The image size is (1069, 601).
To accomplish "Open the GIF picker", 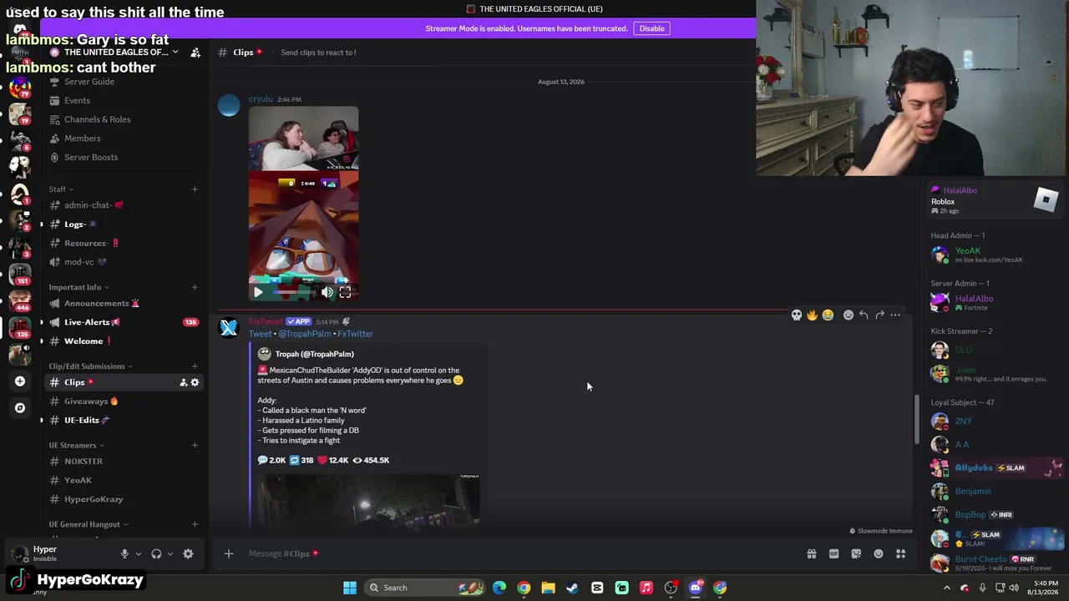I will [x=833, y=553].
